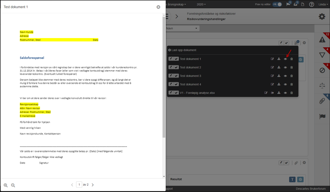Click Last opp dokument to upload
330x192 pixels.
click(x=182, y=50)
